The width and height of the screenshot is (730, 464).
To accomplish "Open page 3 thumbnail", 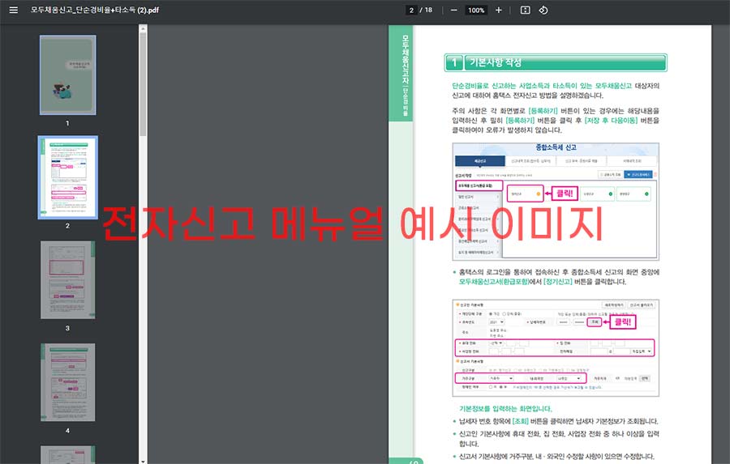I will coord(68,280).
